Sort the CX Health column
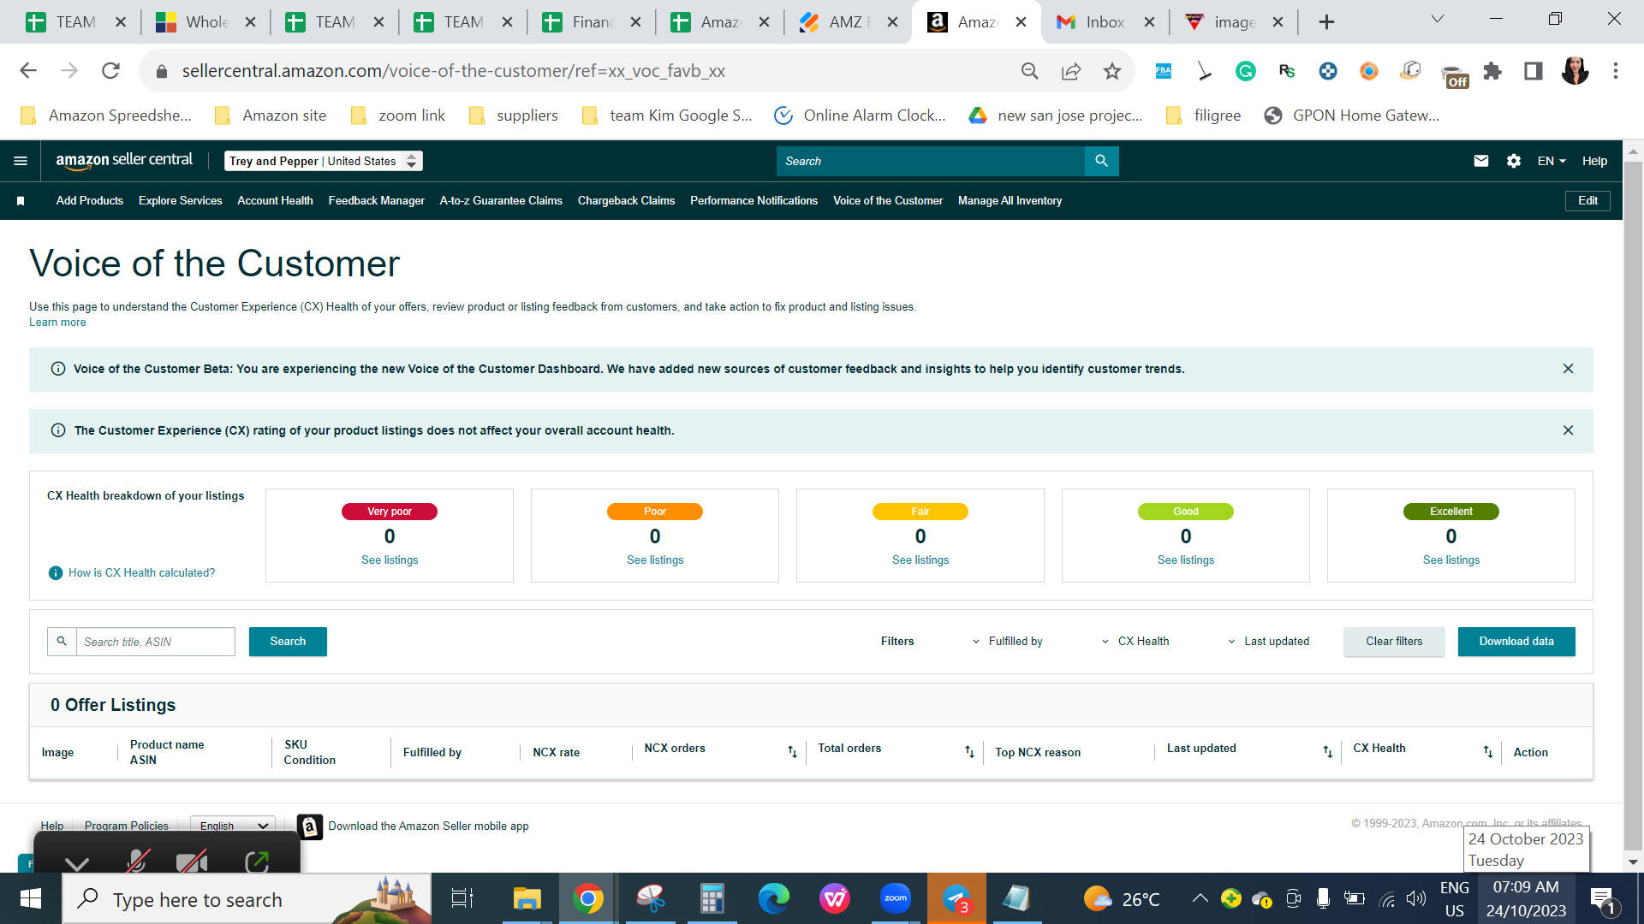1644x924 pixels. [1488, 751]
